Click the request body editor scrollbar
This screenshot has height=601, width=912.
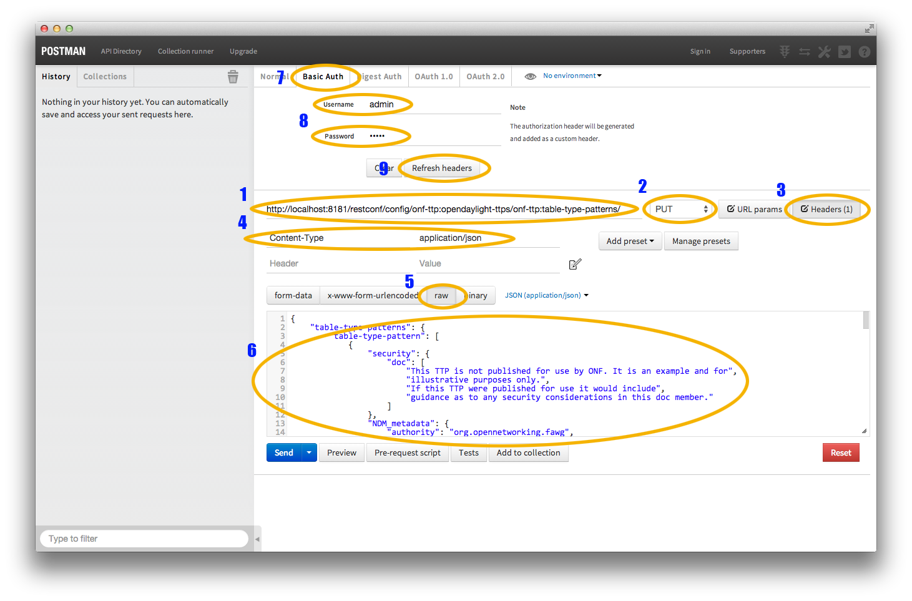(866, 320)
